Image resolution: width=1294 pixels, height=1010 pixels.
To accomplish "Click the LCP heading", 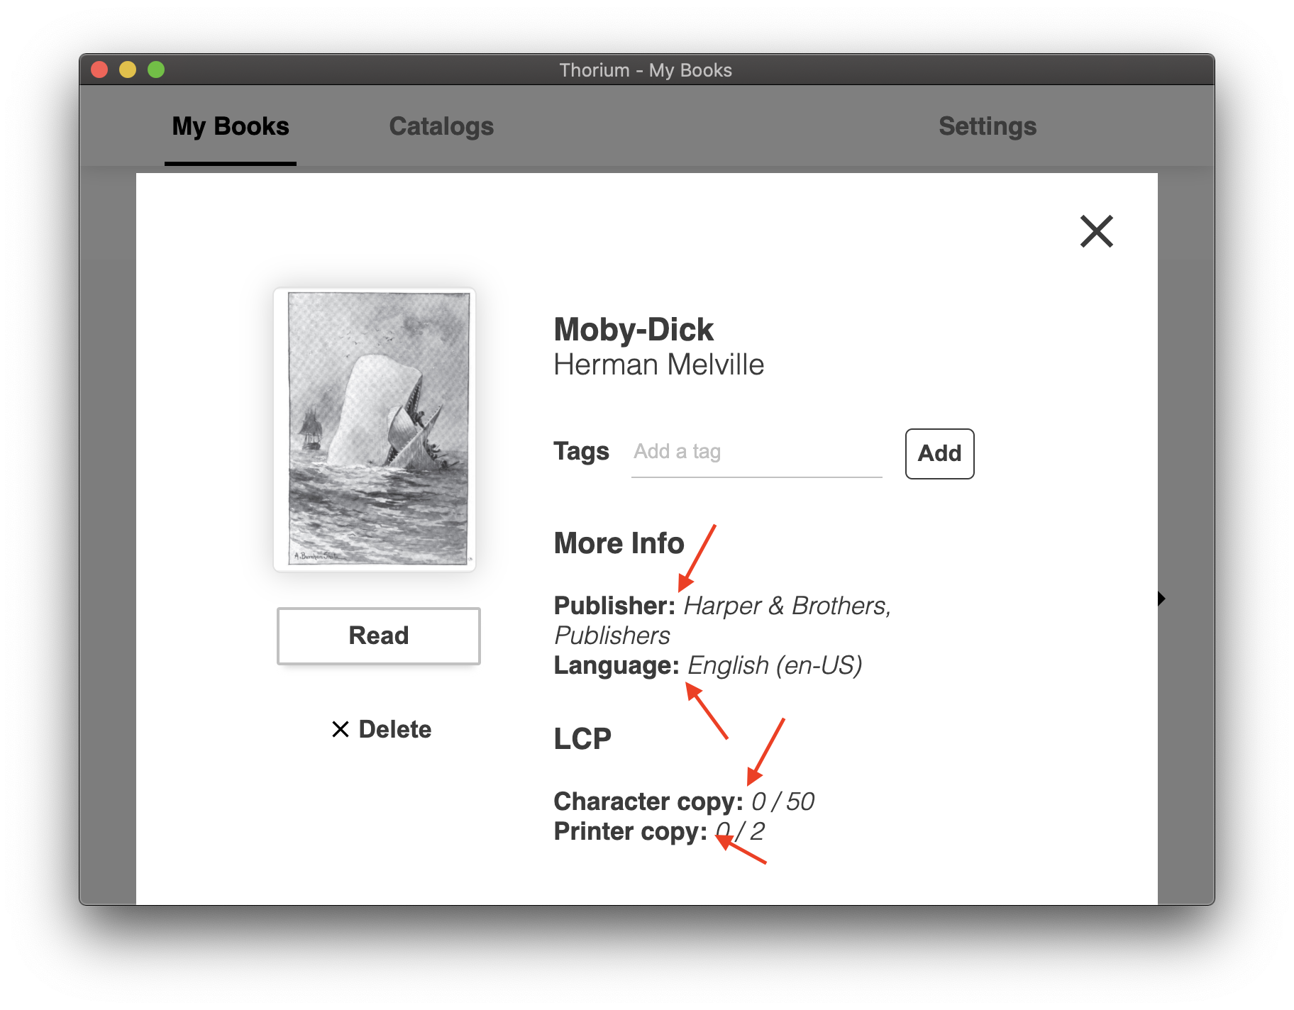I will pos(582,739).
